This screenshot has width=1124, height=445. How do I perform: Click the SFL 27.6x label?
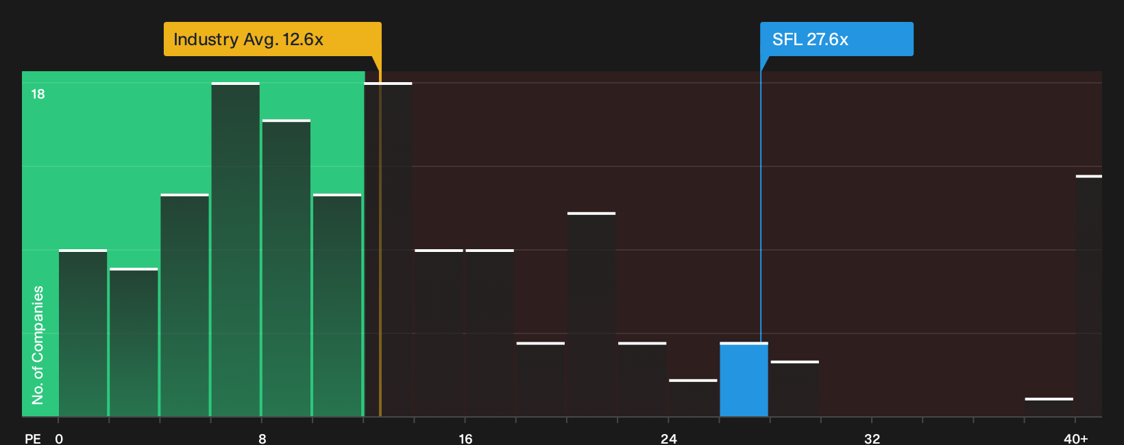click(x=836, y=39)
